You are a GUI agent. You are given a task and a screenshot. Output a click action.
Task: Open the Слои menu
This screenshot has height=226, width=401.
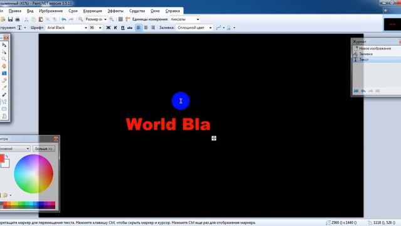coord(73,11)
